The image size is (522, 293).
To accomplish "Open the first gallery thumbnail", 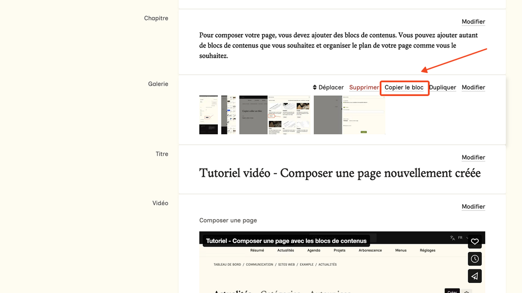I will 208,115.
